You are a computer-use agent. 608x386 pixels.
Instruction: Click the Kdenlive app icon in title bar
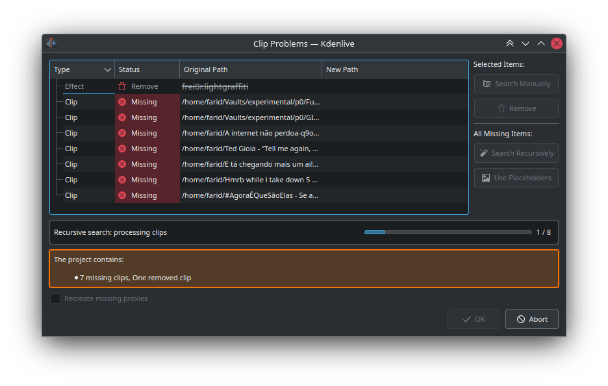click(51, 43)
